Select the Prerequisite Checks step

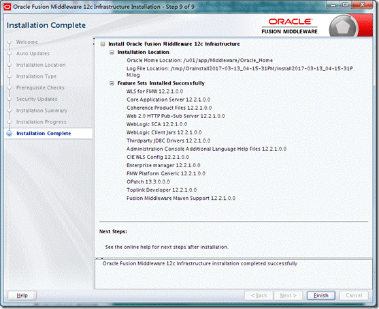point(40,88)
